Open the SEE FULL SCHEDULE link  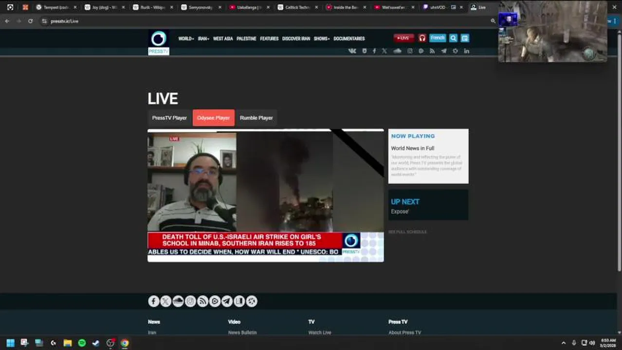407,232
